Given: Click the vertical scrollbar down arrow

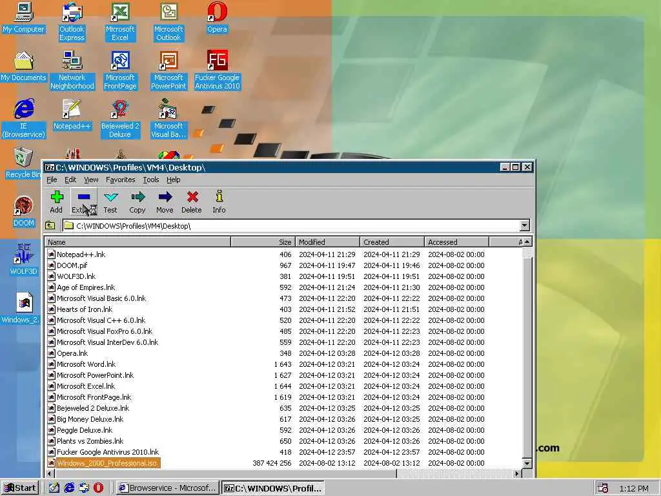Looking at the screenshot, I should [527, 463].
